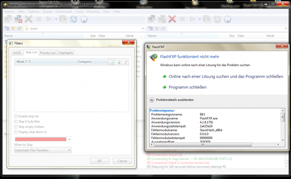291x179 pixels.
Task: Click Cancel in the Filters dialog
Action: click(122, 161)
